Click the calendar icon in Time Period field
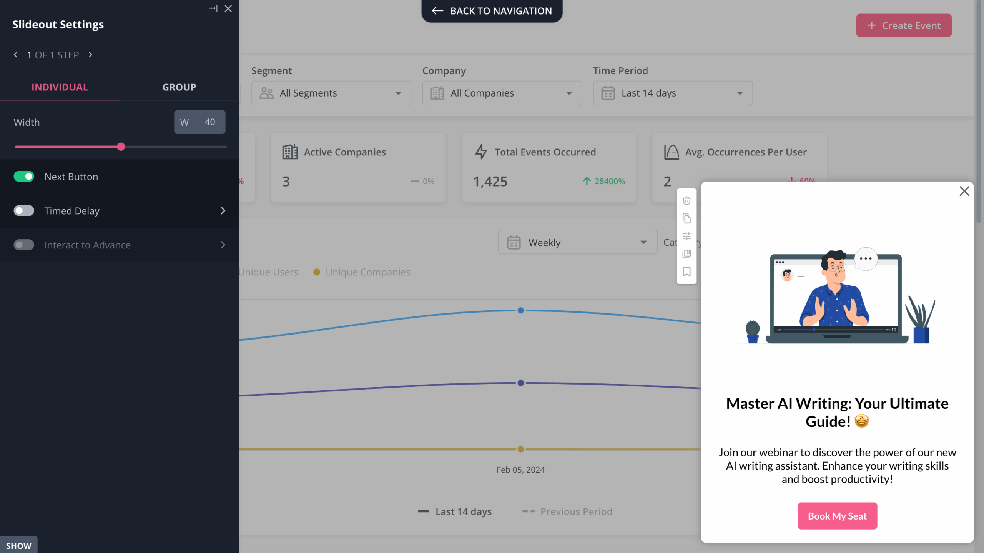The image size is (984, 553). click(608, 93)
